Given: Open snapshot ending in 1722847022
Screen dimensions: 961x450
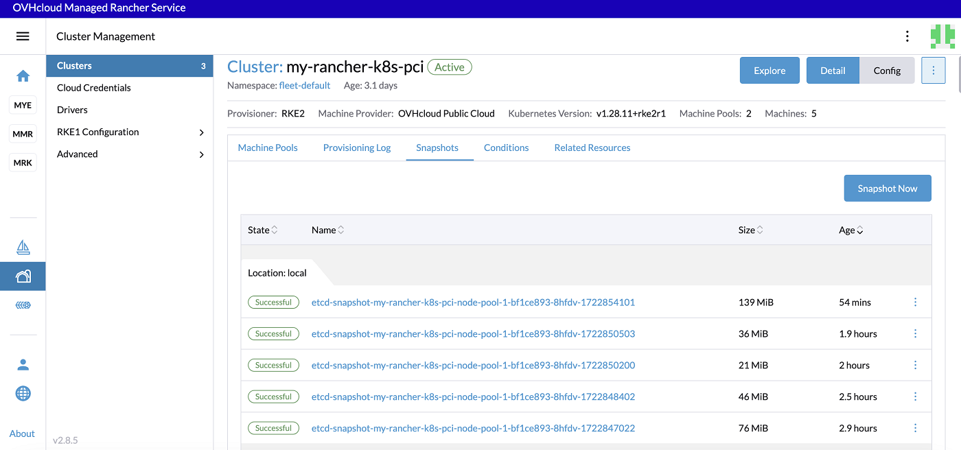Looking at the screenshot, I should tap(472, 428).
